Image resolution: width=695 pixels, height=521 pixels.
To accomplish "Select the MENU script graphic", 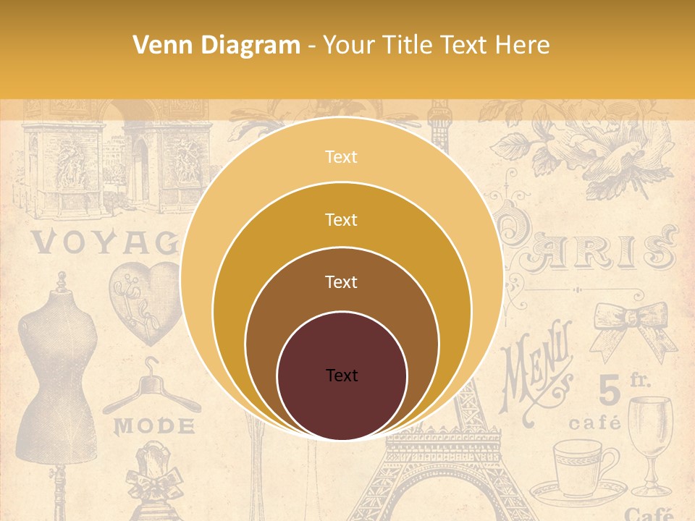I will coord(534,371).
